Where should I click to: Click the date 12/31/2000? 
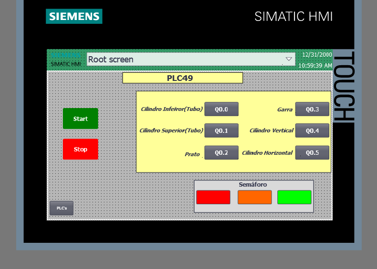(317, 55)
